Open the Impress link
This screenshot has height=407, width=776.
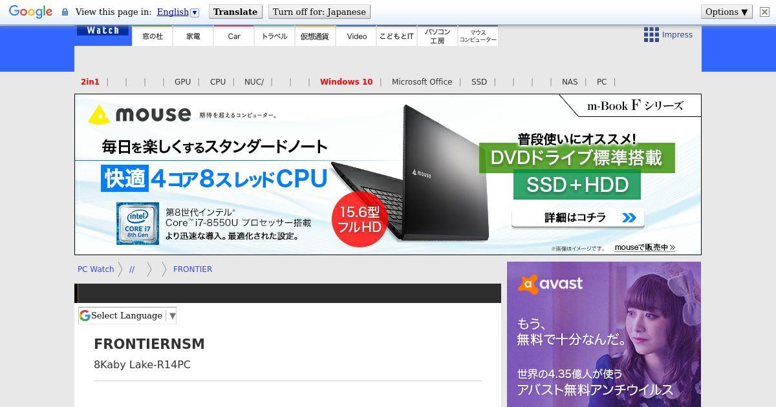click(677, 35)
